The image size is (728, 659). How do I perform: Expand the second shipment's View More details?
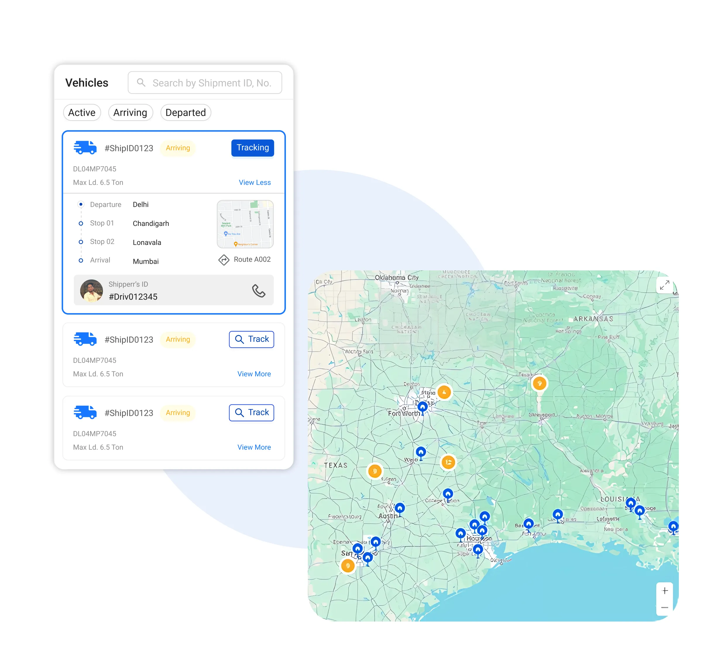click(x=254, y=374)
